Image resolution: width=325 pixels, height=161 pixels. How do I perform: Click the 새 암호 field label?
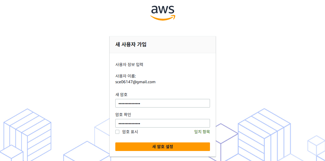click(121, 94)
